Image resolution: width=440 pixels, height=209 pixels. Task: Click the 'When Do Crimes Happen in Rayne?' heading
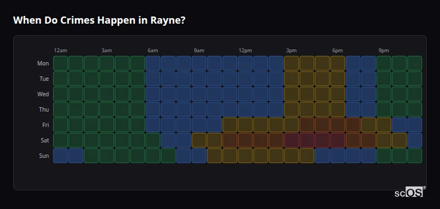pos(100,20)
